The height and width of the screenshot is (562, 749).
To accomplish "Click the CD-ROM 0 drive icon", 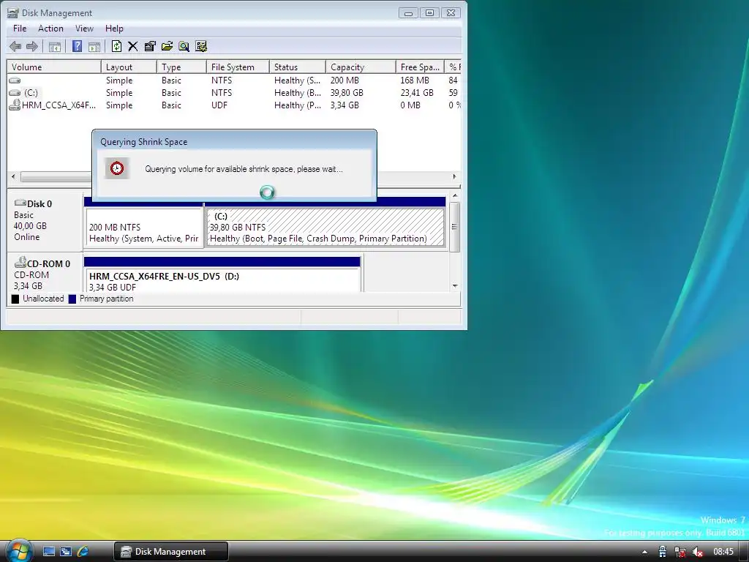I will click(x=20, y=263).
